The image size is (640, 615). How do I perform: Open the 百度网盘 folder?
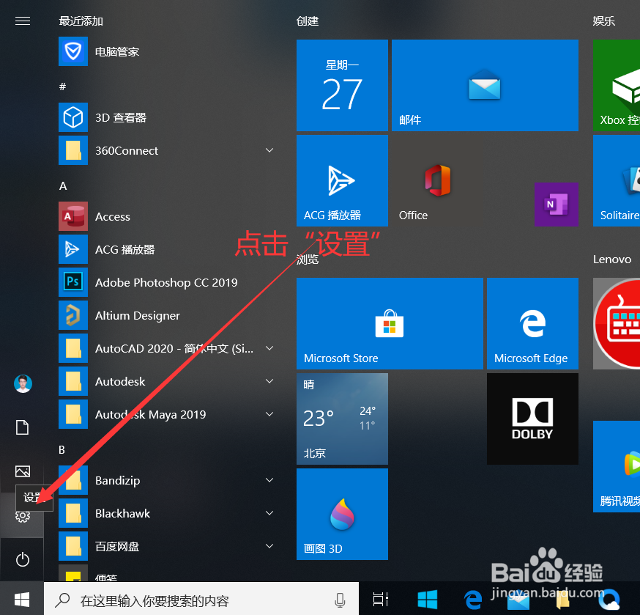pos(168,546)
